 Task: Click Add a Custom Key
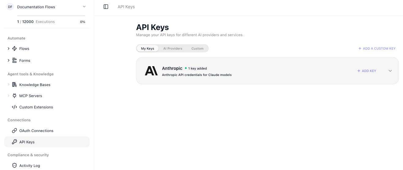377,48
